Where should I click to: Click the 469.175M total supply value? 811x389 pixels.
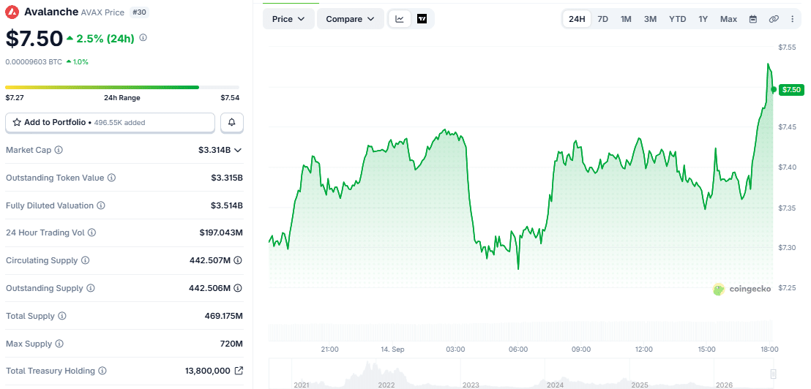coord(224,316)
